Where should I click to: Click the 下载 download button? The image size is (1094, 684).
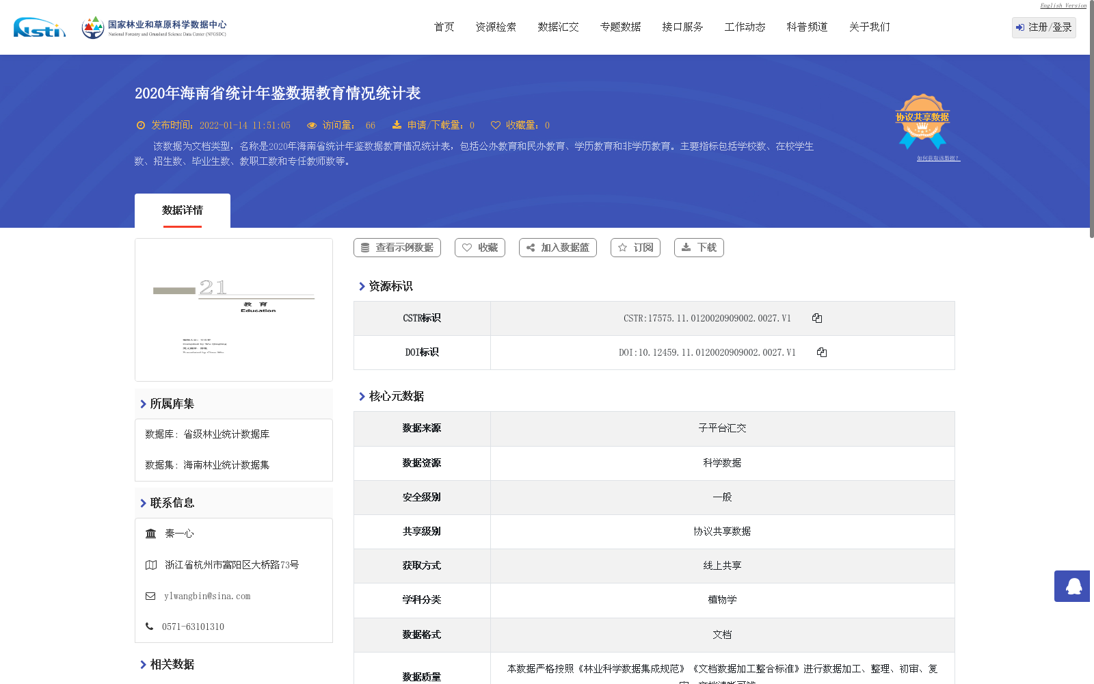[698, 248]
